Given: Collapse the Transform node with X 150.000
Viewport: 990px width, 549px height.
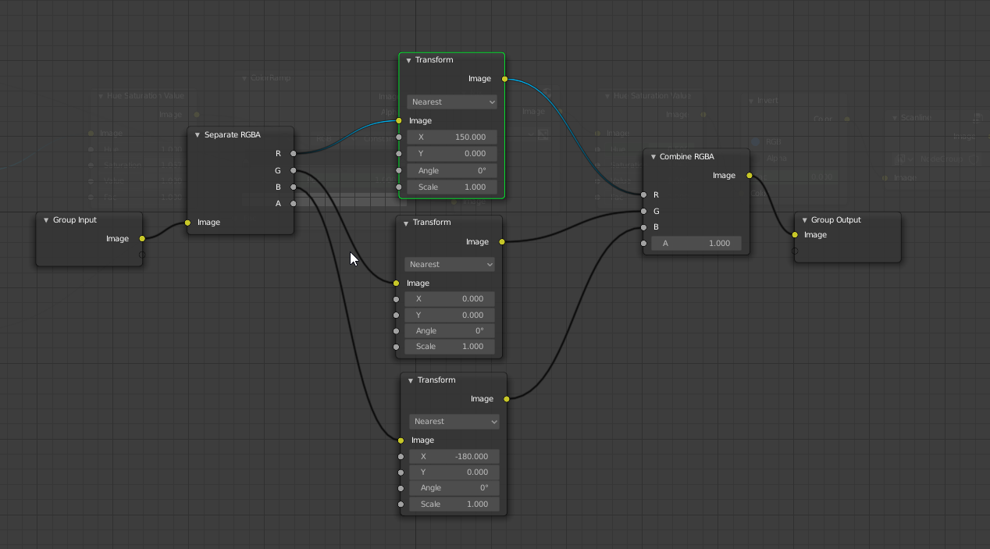Looking at the screenshot, I should tap(408, 60).
